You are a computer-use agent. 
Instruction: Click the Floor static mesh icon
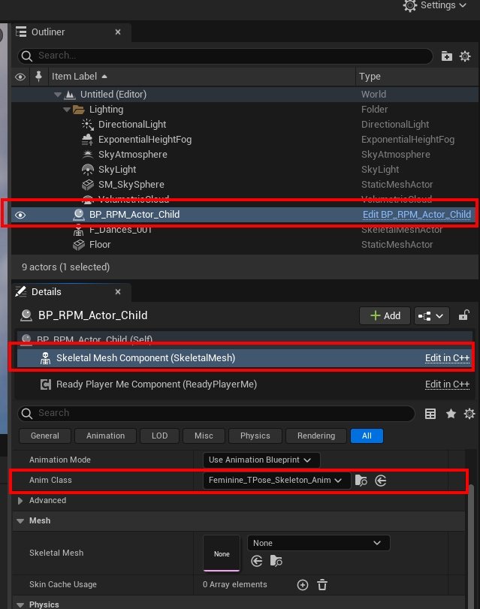point(79,245)
